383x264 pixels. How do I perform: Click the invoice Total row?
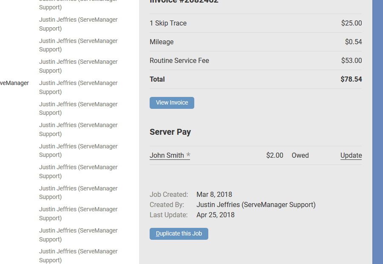157,79
